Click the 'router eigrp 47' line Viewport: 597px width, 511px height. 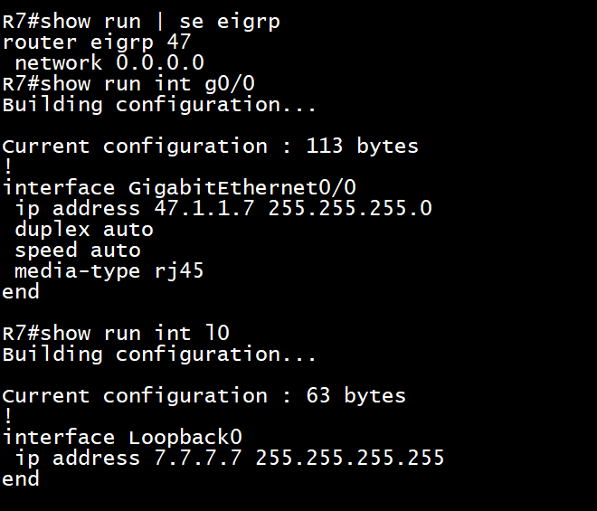coord(97,43)
